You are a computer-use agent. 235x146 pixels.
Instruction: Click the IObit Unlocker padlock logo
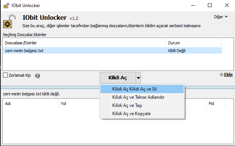tap(9, 22)
